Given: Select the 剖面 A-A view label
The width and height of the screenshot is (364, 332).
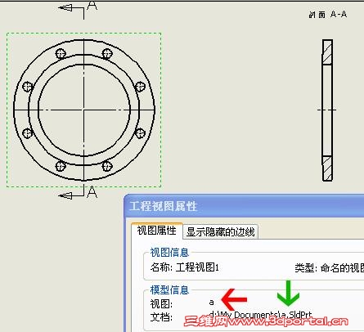Looking at the screenshot, I should (x=328, y=14).
